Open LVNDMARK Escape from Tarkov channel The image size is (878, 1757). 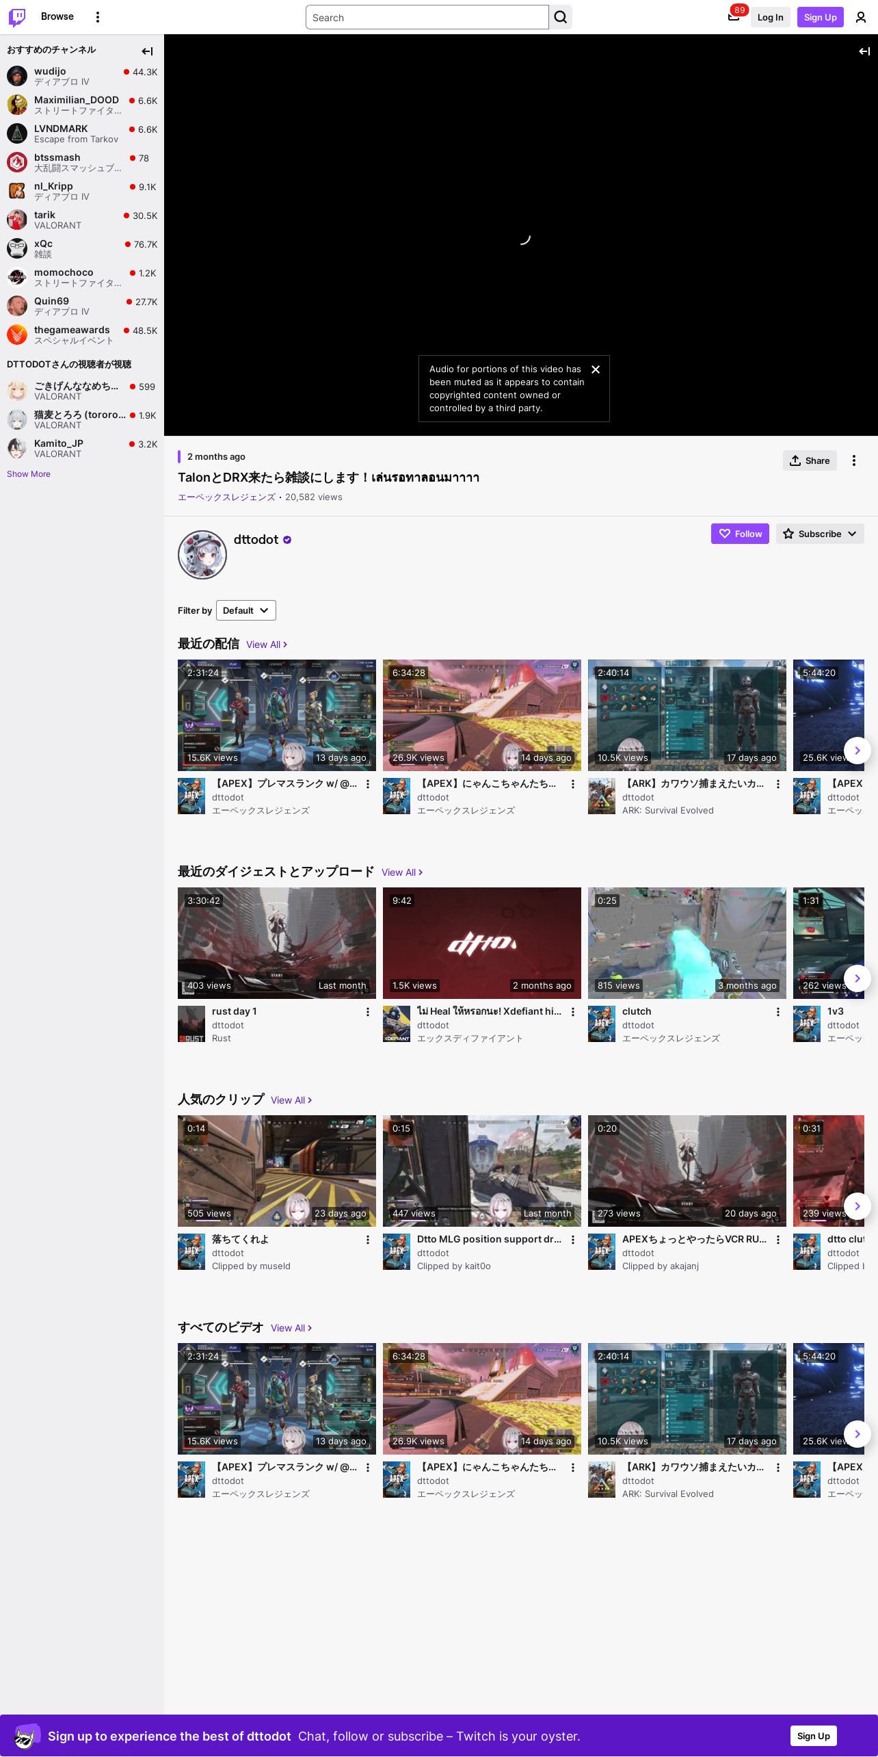point(82,133)
